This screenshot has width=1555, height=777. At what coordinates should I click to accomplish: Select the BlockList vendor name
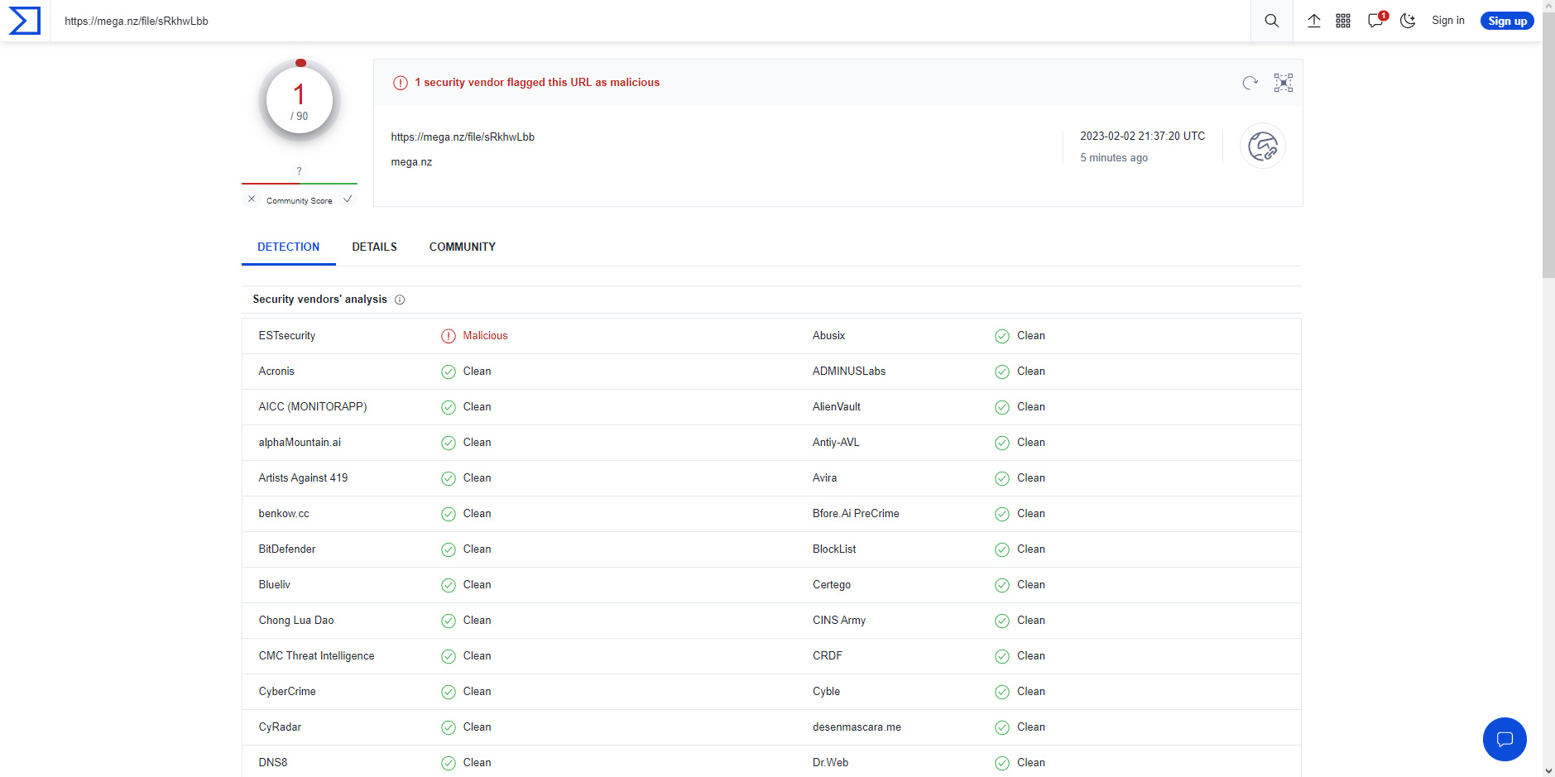click(834, 549)
